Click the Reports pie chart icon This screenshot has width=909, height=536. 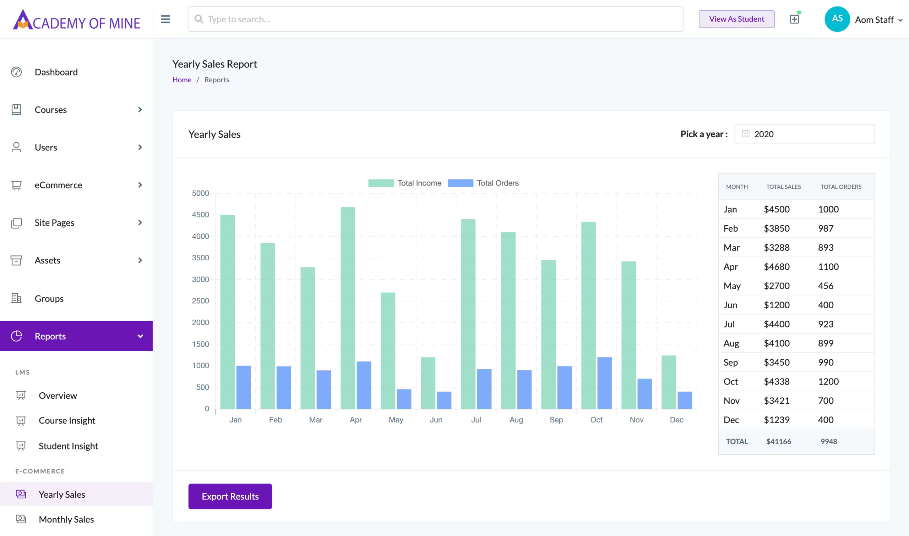click(x=16, y=336)
